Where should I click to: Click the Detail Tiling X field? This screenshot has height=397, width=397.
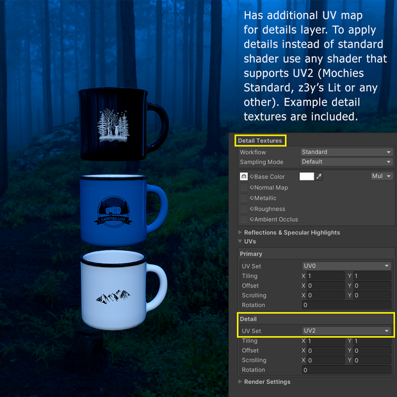(x=325, y=341)
